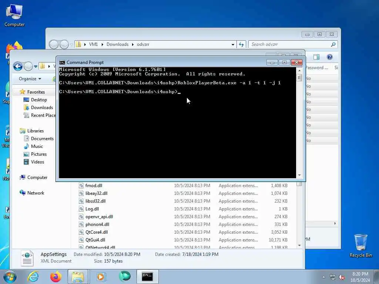The image size is (379, 284).
Task: Click forward button in odvzrr window
Action: [x=64, y=44]
